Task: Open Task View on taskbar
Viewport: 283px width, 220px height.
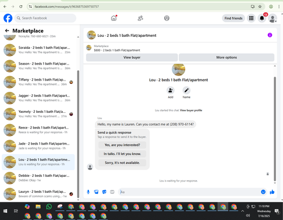Action: pyautogui.click(x=16, y=211)
